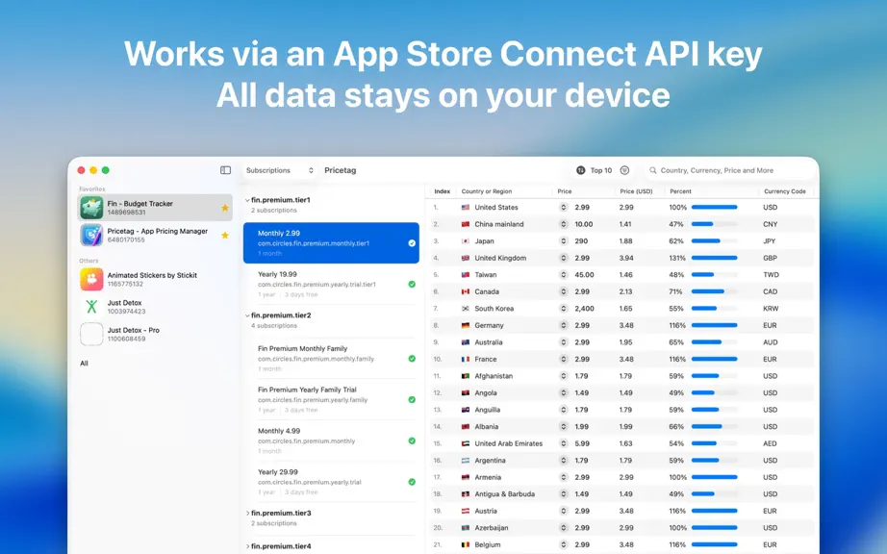Open Animated Stickers by Stickit app icon
The image size is (887, 554).
[x=91, y=279]
